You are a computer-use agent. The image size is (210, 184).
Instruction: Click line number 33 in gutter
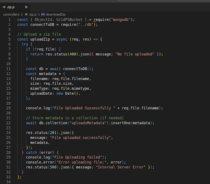coord(8,177)
